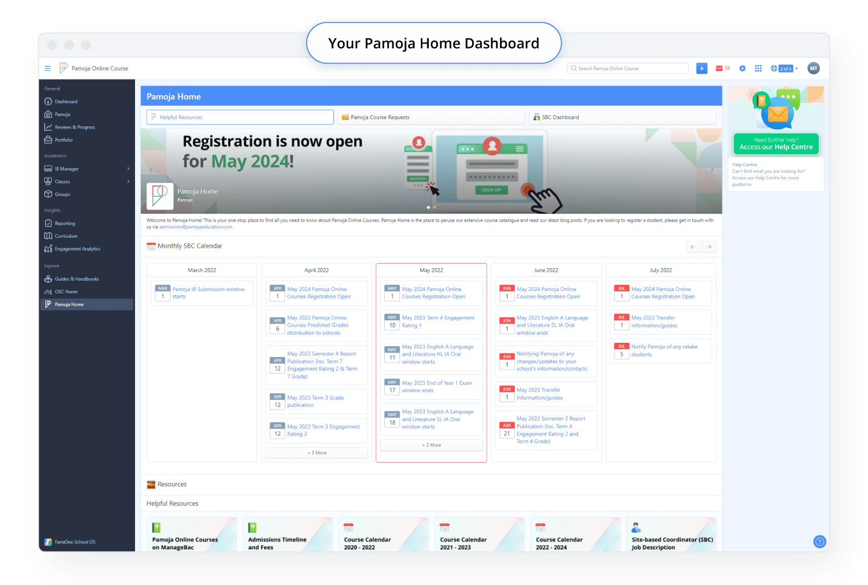Focus the Search Pamoja Online Course field
Viewport: 868px width, 585px height.
(627, 69)
